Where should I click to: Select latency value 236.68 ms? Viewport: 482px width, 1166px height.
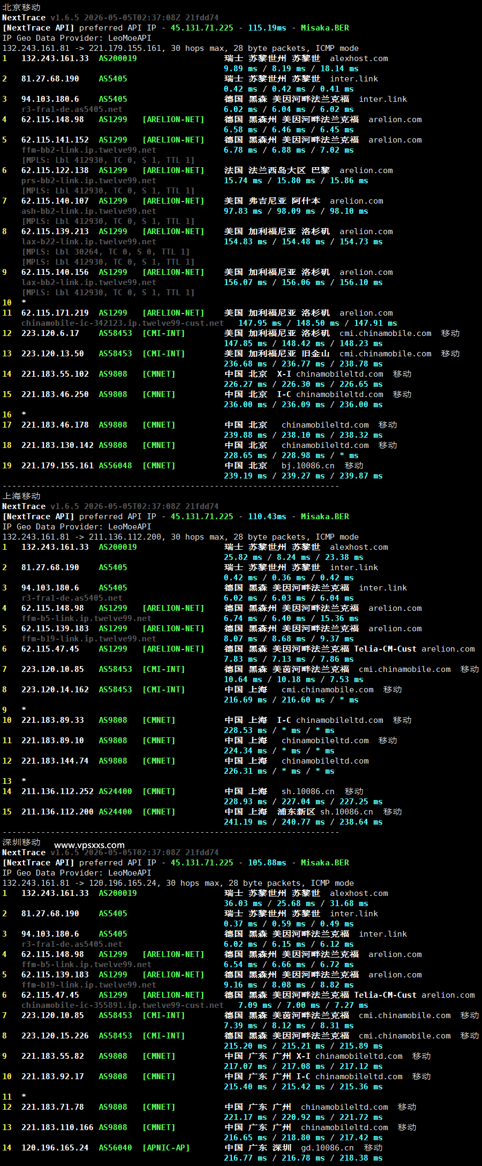(245, 364)
